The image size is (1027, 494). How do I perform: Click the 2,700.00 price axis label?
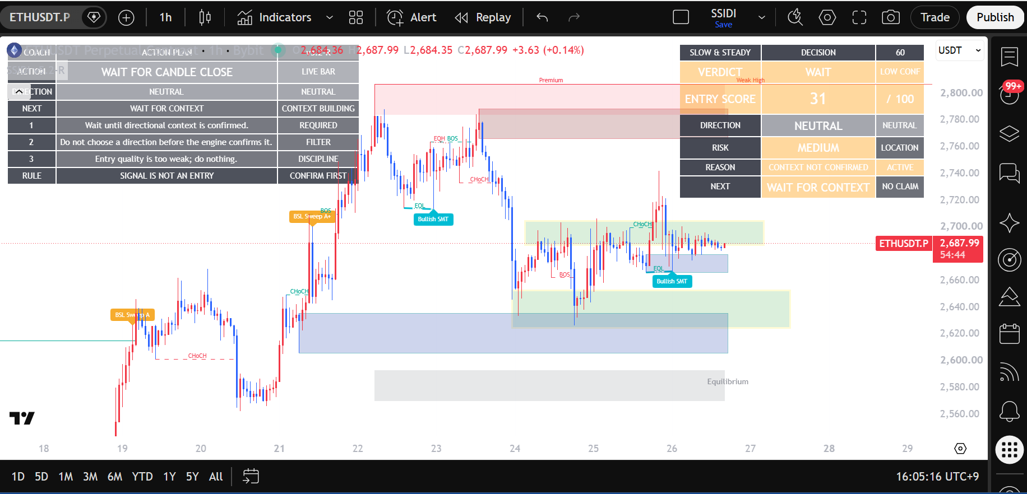click(x=961, y=226)
